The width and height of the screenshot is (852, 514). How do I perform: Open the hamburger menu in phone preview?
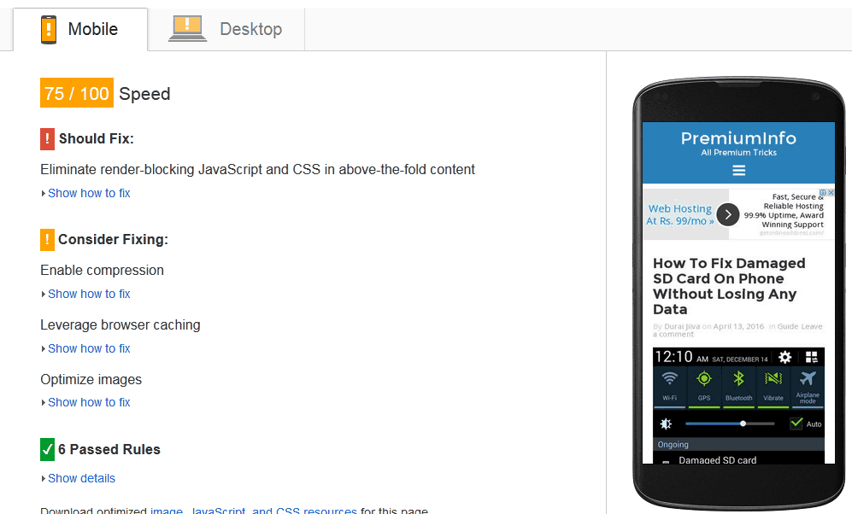pos(738,171)
